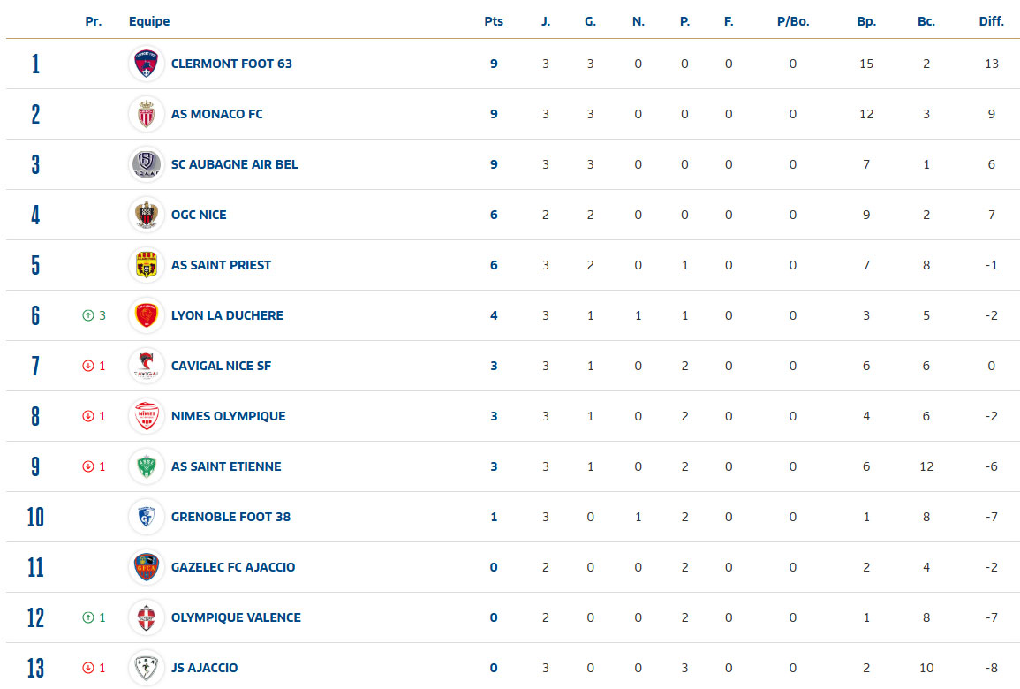This screenshot has width=1020, height=689.
Task: Click the Bp. column header
Action: [x=866, y=21]
